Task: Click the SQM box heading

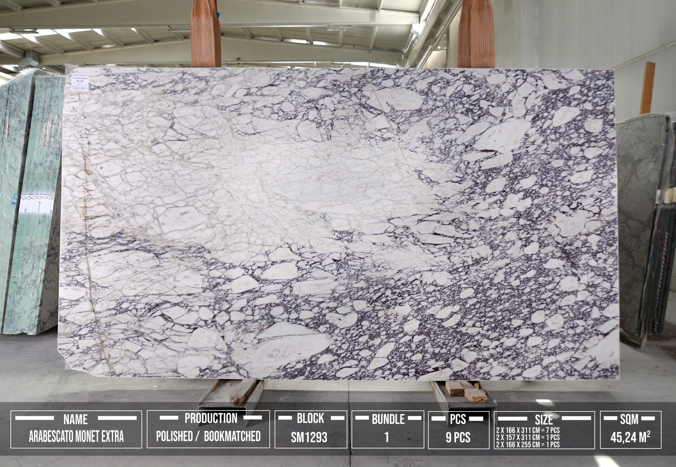Action: pyautogui.click(x=629, y=419)
